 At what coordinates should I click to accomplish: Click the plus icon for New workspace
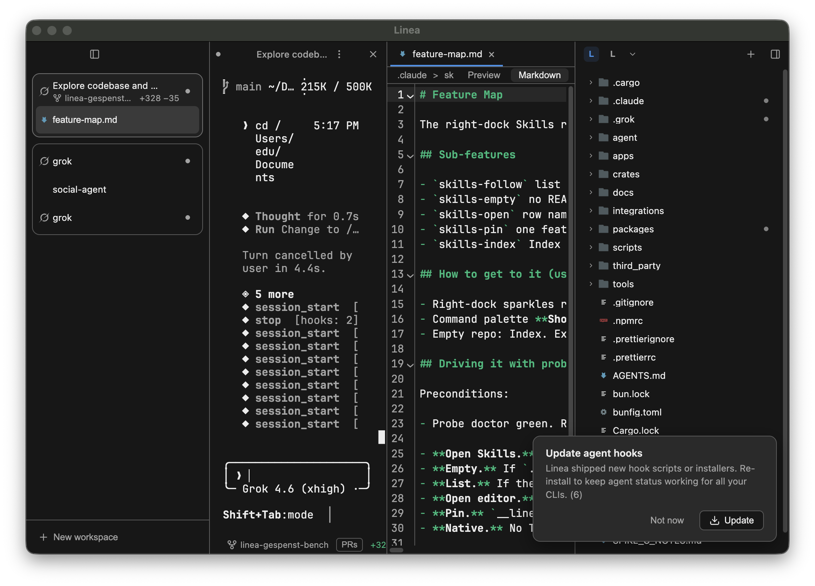pyautogui.click(x=43, y=537)
